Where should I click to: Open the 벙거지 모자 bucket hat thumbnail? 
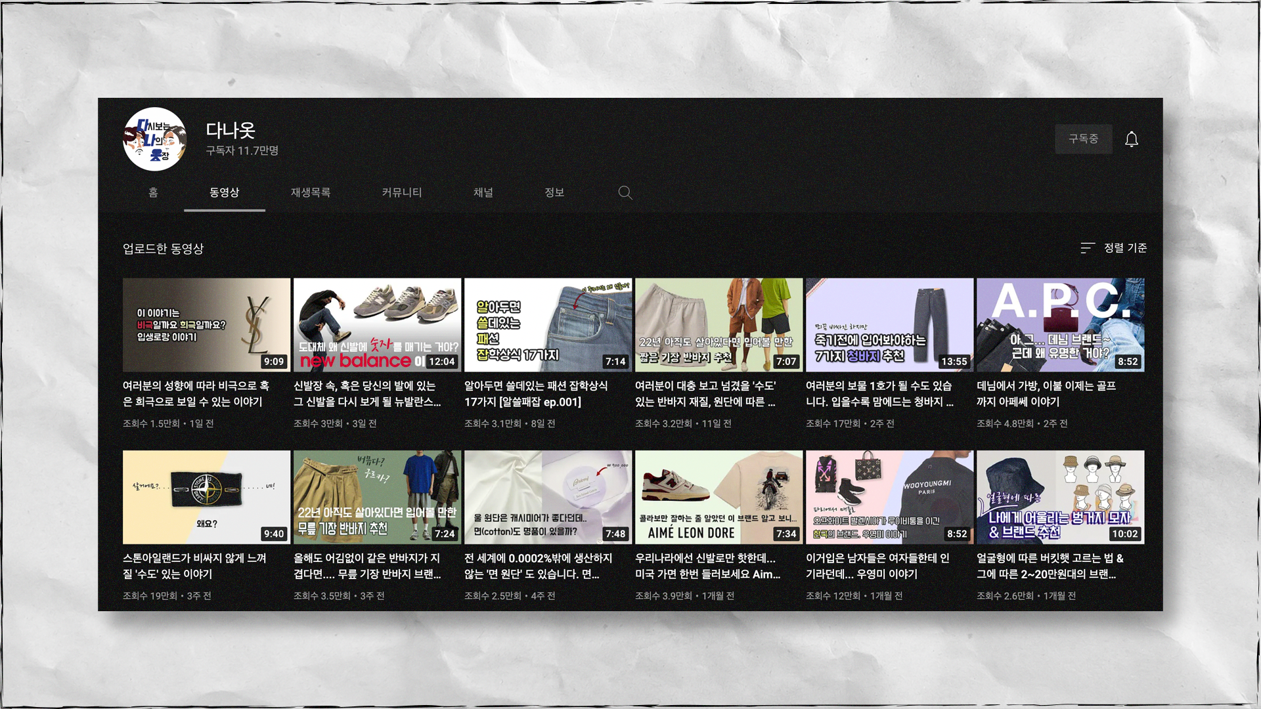point(1060,497)
